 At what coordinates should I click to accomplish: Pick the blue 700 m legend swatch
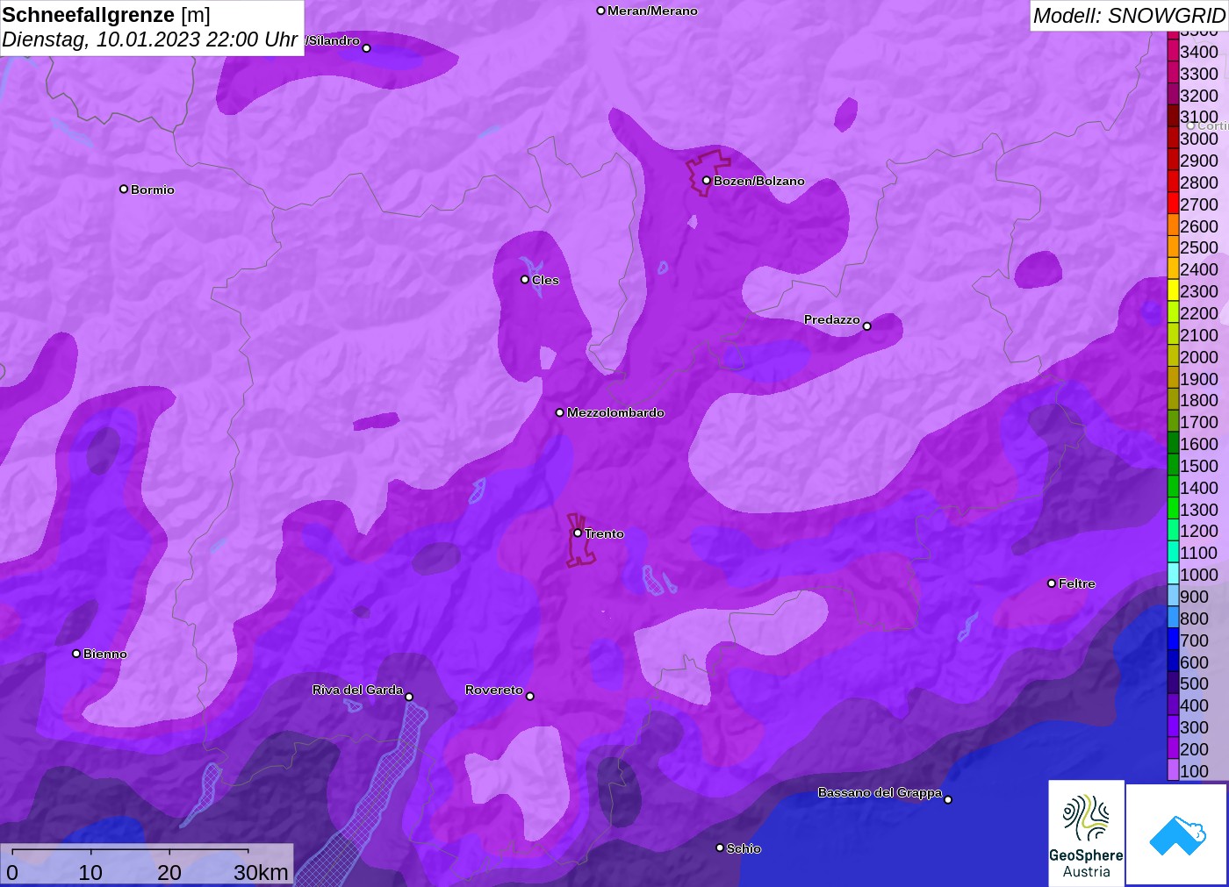coord(1173,640)
